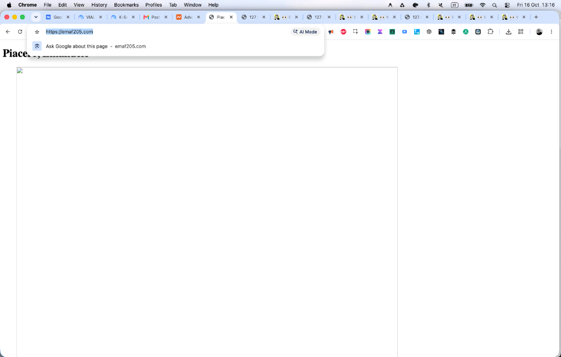Close the active Piac tab

[x=231, y=17]
